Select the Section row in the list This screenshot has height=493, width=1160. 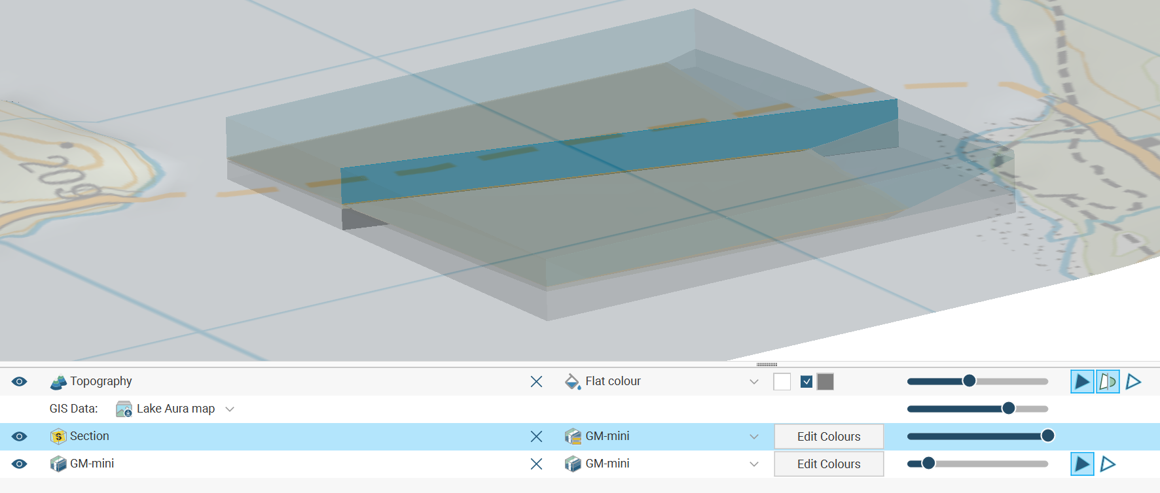click(x=90, y=436)
